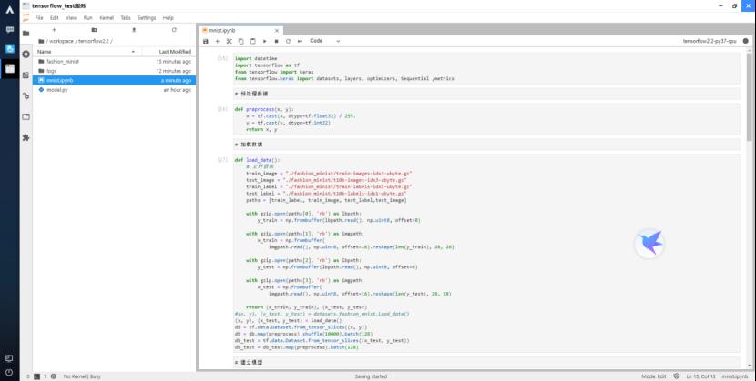Click the Saving started status message
The image size is (756, 381).
click(371, 376)
